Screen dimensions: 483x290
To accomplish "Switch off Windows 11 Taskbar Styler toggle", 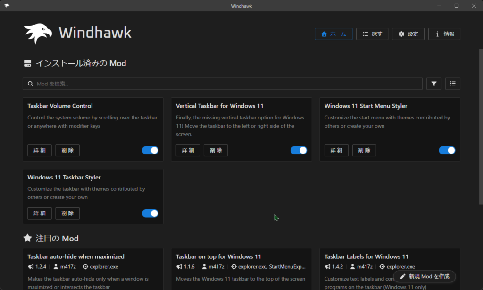I will point(150,213).
